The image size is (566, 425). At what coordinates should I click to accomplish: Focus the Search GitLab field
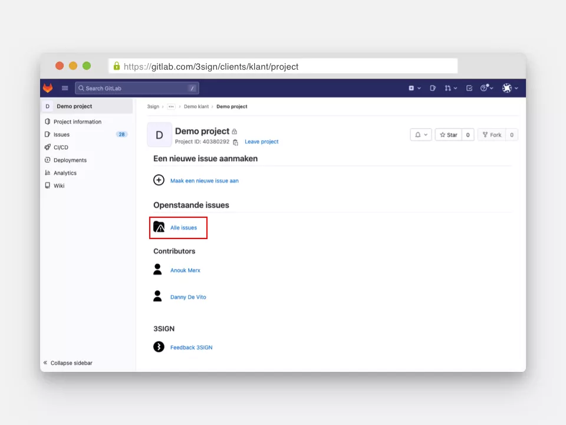tap(136, 88)
